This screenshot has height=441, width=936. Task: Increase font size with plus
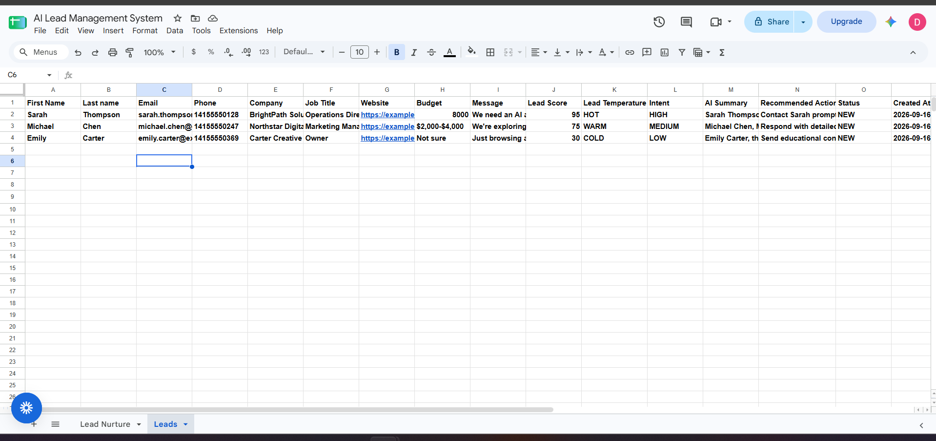377,52
